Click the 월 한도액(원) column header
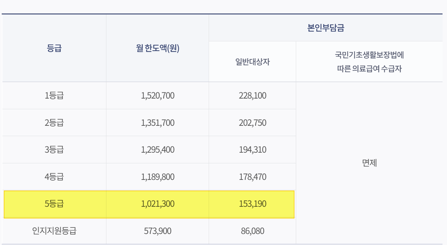The image size is (447, 245). coord(157,48)
